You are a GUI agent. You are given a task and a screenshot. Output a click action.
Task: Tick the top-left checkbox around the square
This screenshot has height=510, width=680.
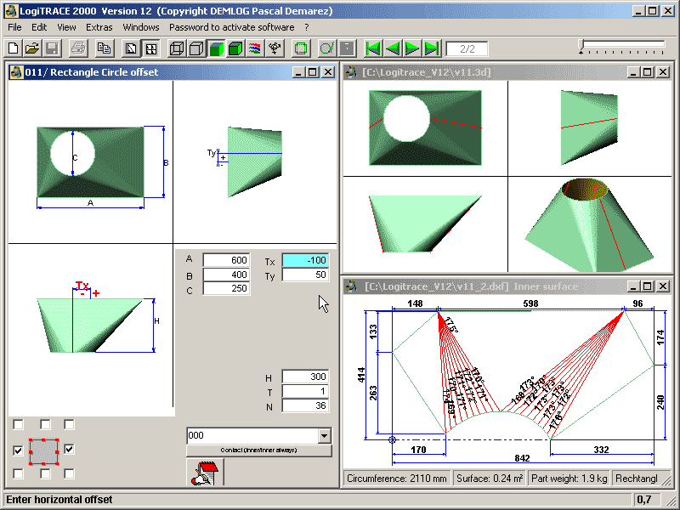(18, 424)
